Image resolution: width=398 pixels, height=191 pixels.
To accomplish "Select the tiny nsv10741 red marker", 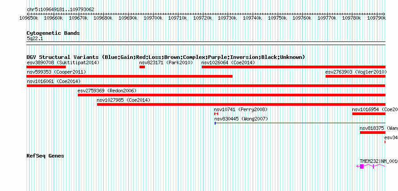I will (x=216, y=114).
